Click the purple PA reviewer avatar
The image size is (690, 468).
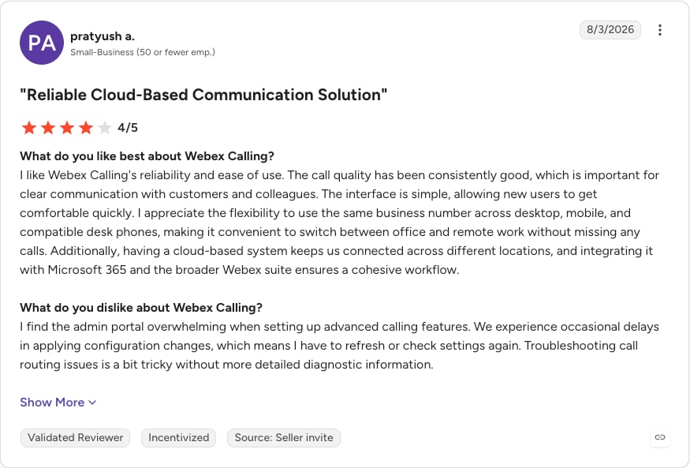(x=42, y=43)
